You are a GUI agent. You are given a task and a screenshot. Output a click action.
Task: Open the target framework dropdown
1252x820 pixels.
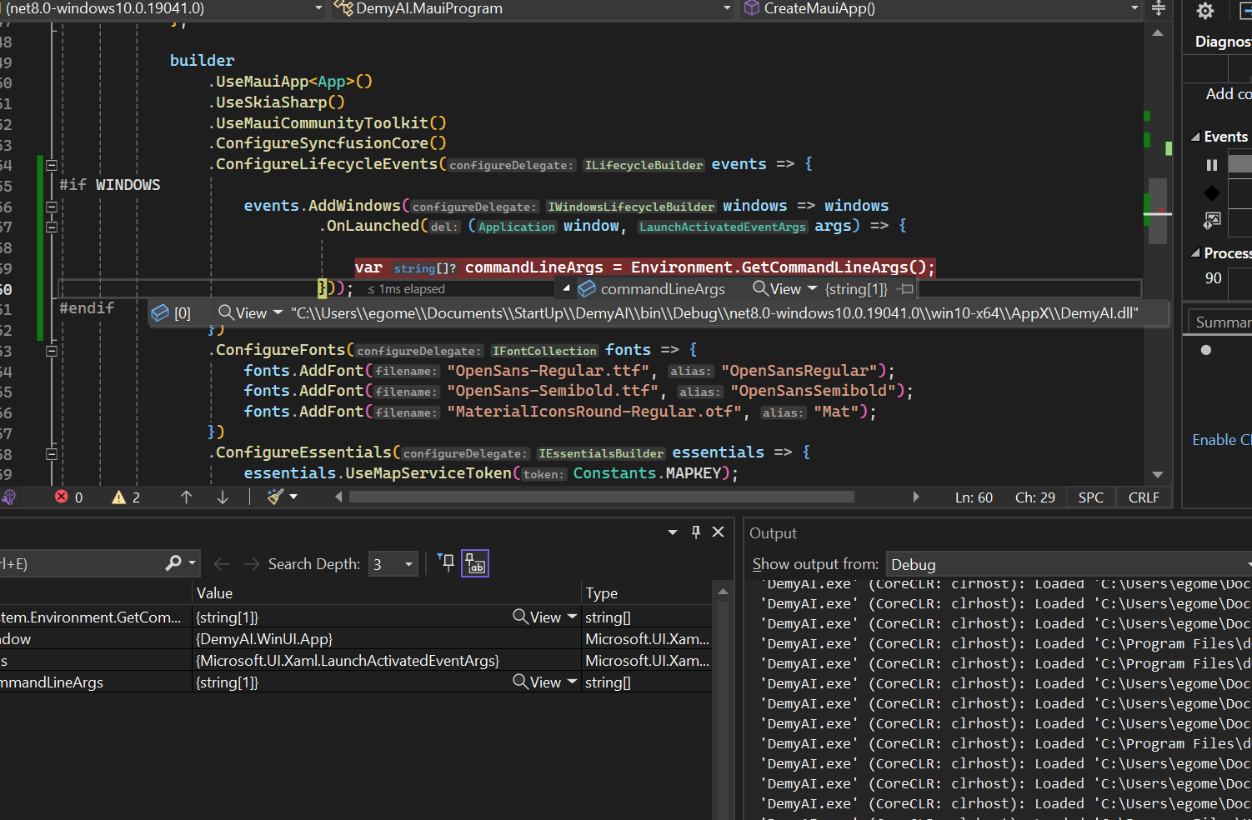[x=318, y=8]
